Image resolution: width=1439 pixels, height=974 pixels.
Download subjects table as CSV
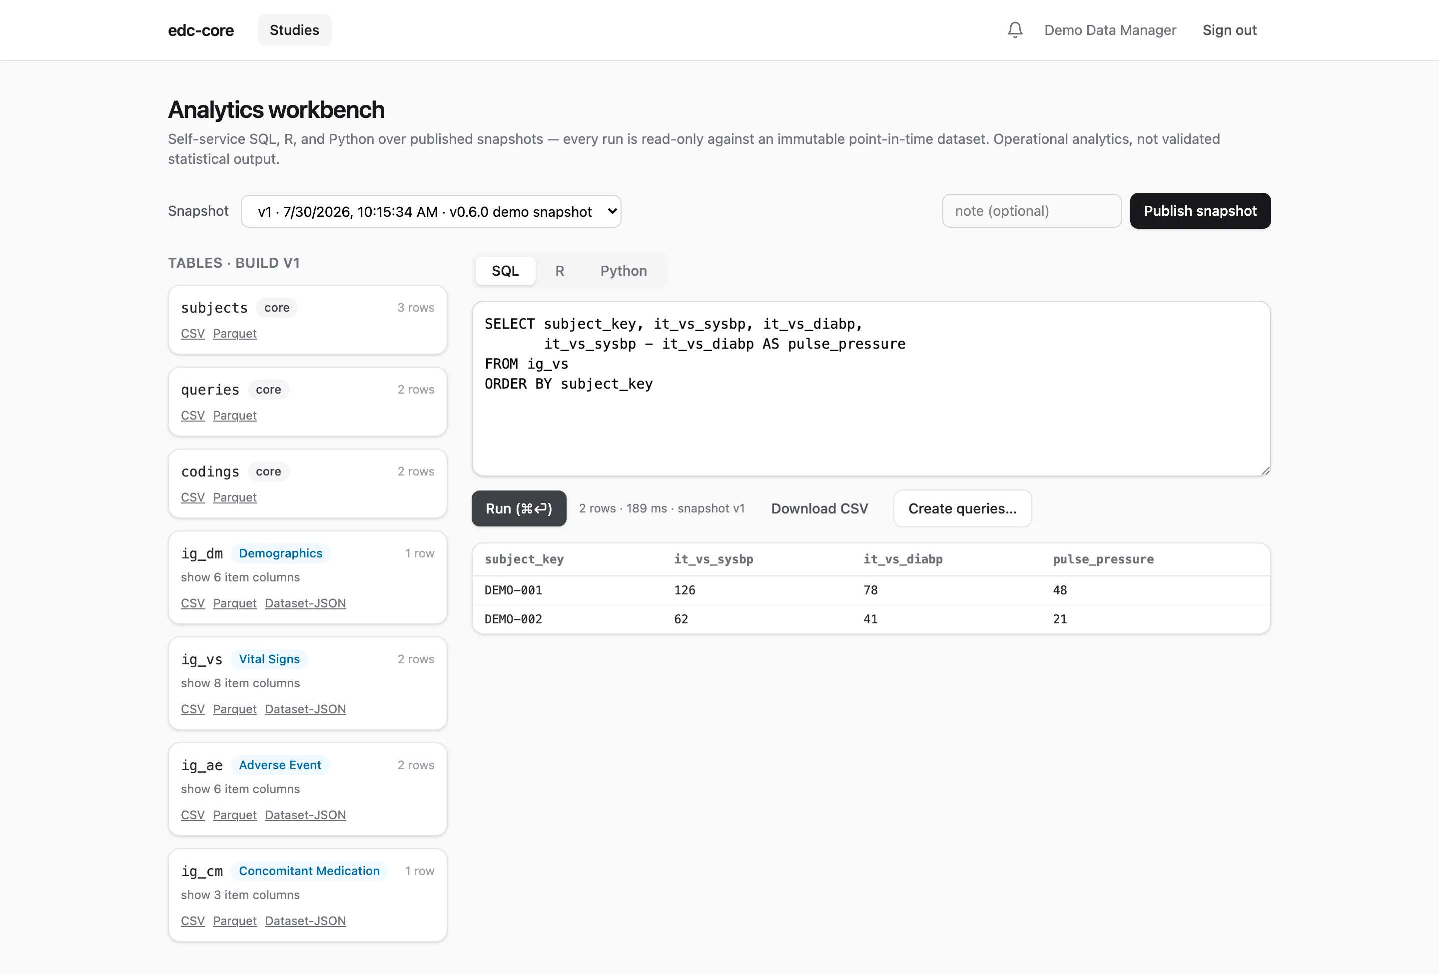click(192, 334)
